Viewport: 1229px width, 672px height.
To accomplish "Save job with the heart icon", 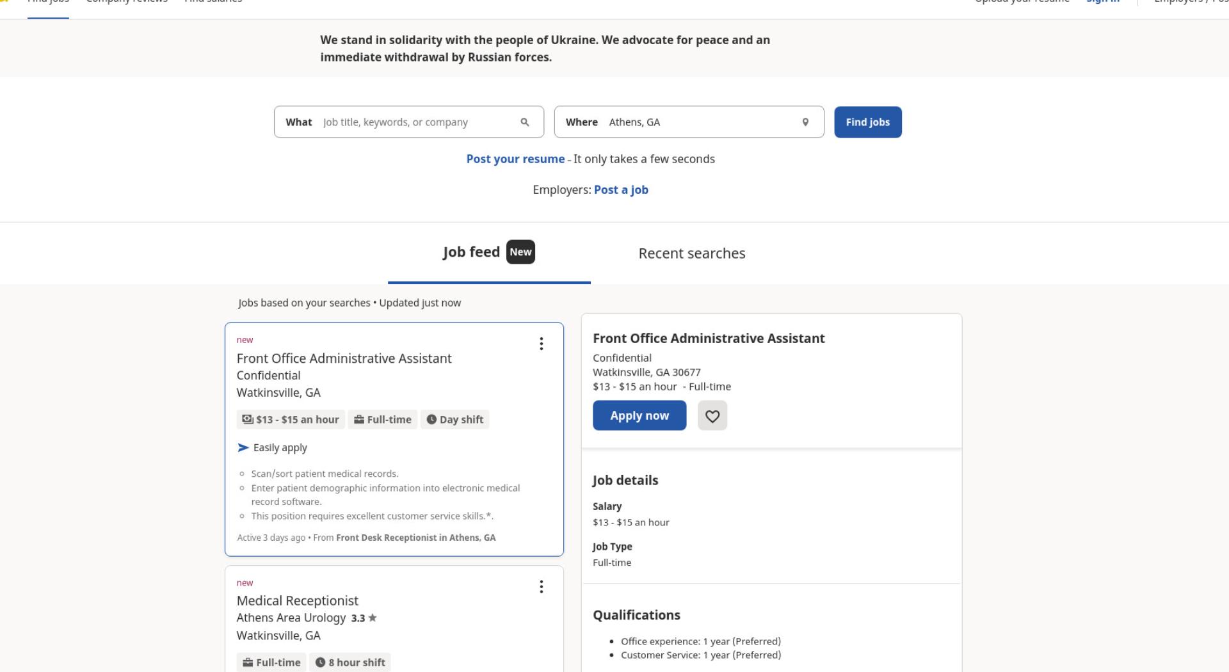I will 712,416.
